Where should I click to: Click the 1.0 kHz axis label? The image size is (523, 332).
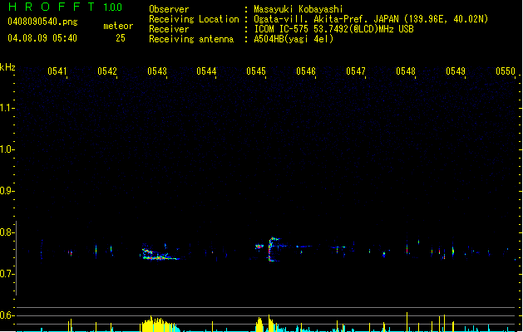pyautogui.click(x=6, y=149)
